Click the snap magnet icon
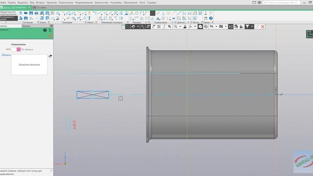This screenshot has width=313, height=176. tap(133, 26)
